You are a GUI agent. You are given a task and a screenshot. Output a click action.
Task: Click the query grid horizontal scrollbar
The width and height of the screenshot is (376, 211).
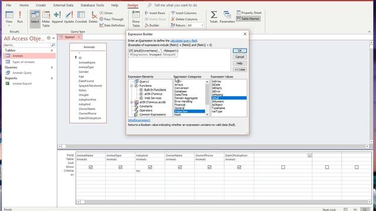pyautogui.click(x=224, y=202)
